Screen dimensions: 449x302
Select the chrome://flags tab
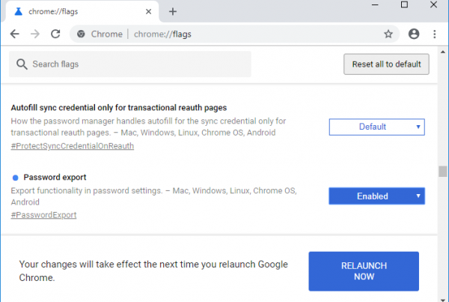coord(82,12)
